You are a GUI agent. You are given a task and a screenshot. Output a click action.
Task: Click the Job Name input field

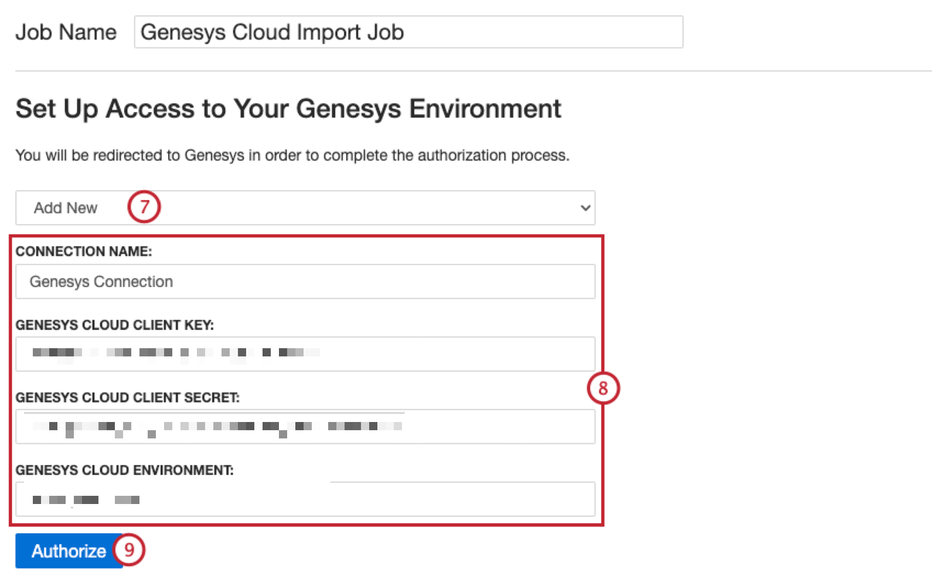409,32
